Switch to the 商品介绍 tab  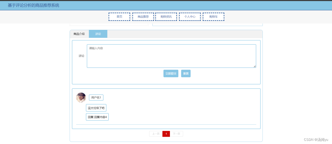79,34
